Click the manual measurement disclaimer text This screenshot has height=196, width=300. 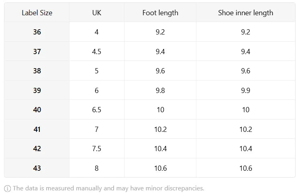(x=108, y=188)
